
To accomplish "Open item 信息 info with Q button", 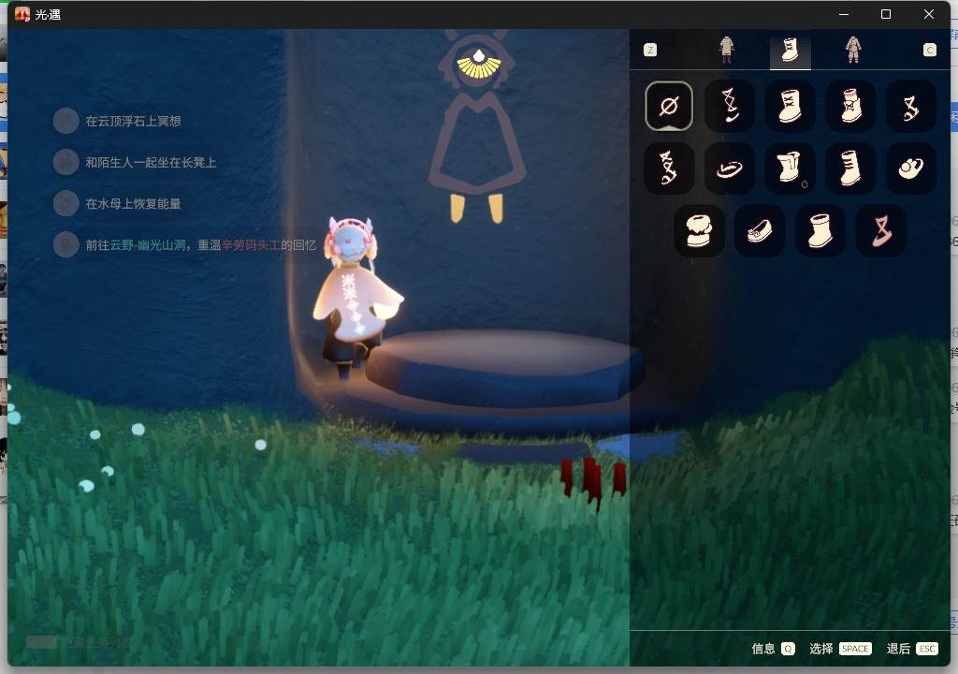I will click(x=773, y=649).
